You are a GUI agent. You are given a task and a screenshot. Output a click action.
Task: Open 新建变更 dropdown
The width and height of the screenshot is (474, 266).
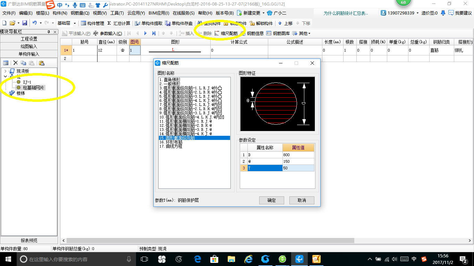pyautogui.click(x=264, y=13)
